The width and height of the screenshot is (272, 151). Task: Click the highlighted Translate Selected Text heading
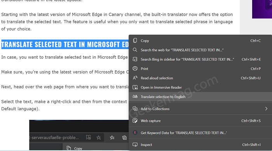click(x=65, y=44)
